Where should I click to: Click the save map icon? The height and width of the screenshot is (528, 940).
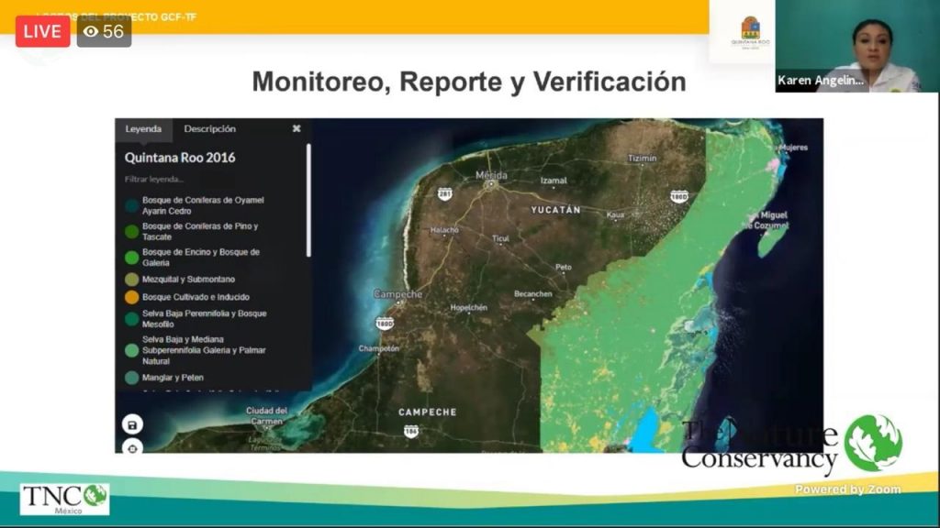(133, 424)
